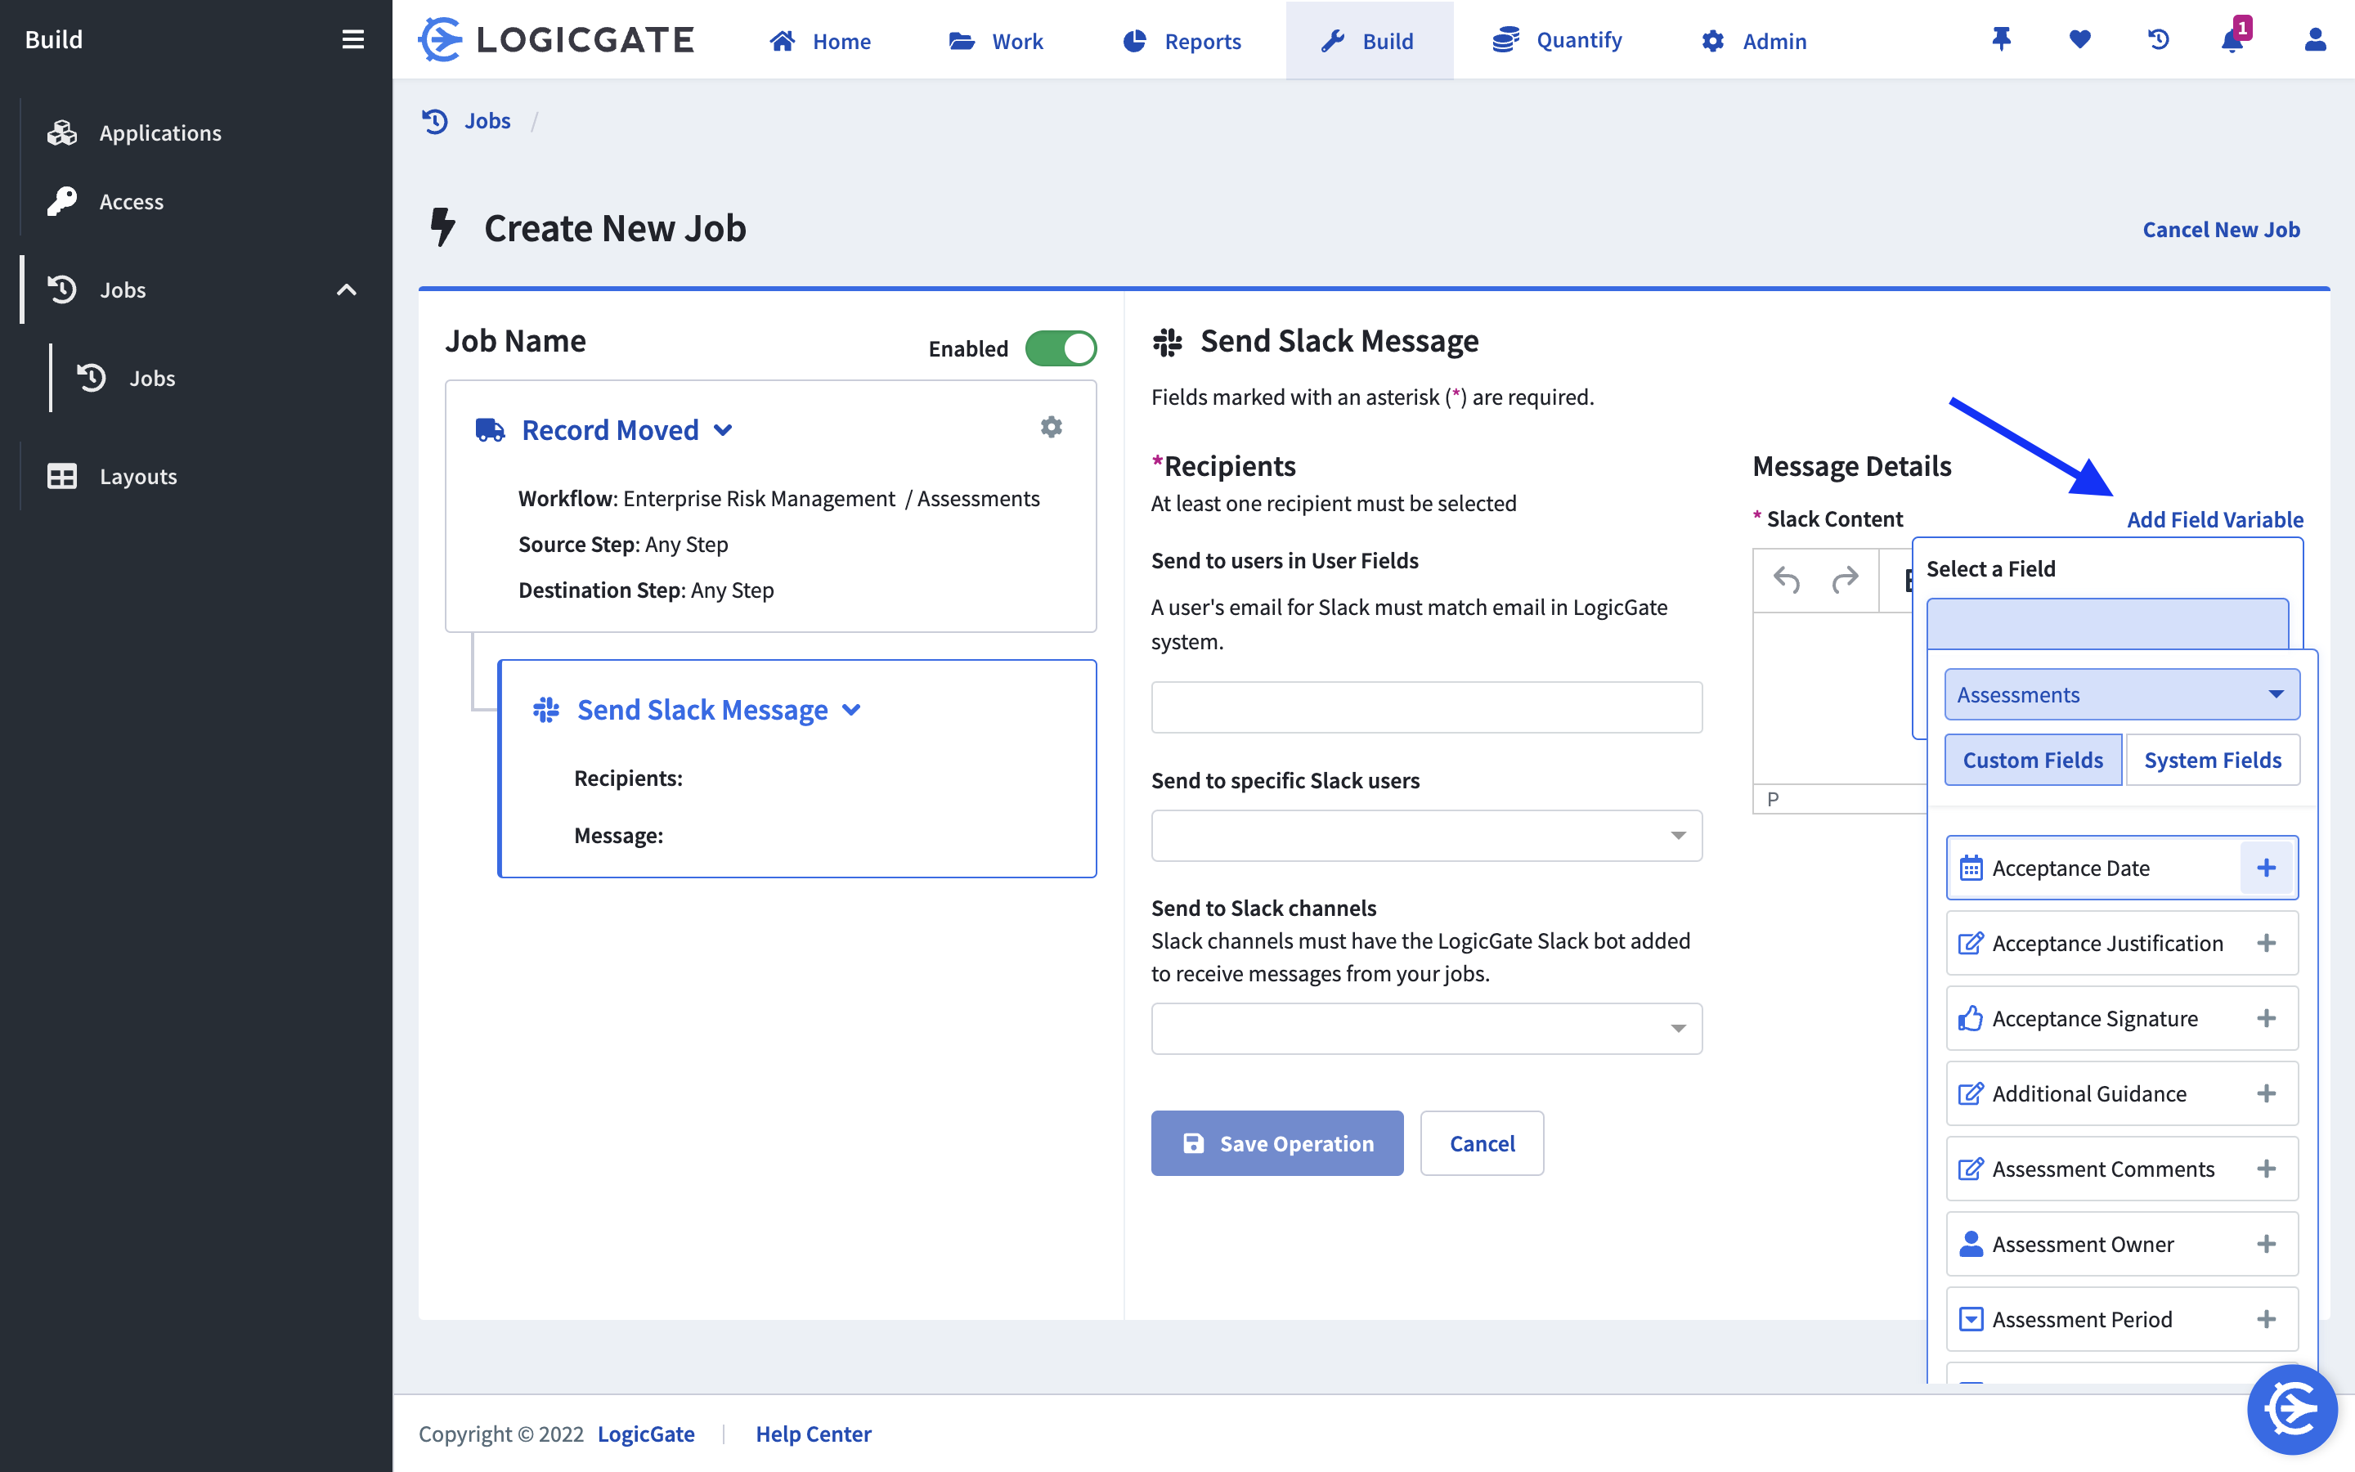Click the Save Operation button
Viewport: 2355px width, 1472px height.
1276,1143
